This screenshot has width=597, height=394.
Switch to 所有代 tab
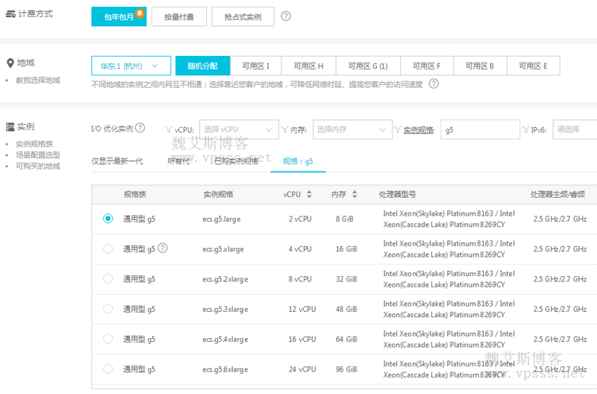pyautogui.click(x=178, y=161)
